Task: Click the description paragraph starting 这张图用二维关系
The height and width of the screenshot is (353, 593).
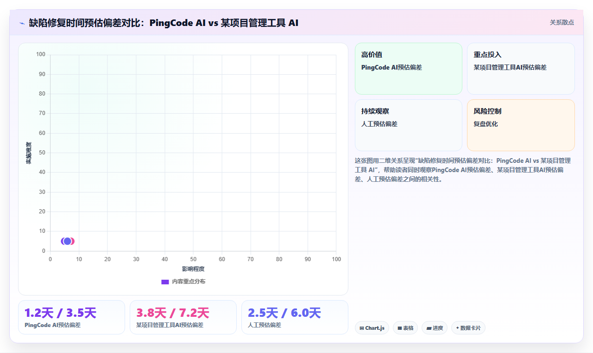Action: pos(463,170)
